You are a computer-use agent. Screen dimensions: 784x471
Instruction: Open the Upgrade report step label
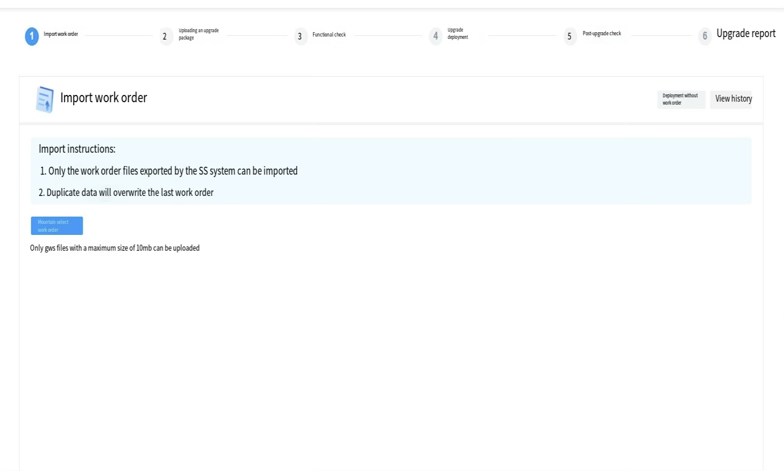[746, 33]
